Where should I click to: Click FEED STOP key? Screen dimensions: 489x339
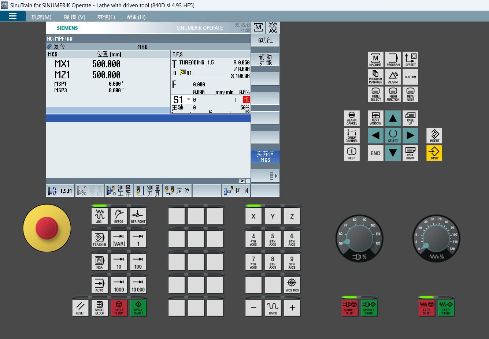(x=427, y=308)
